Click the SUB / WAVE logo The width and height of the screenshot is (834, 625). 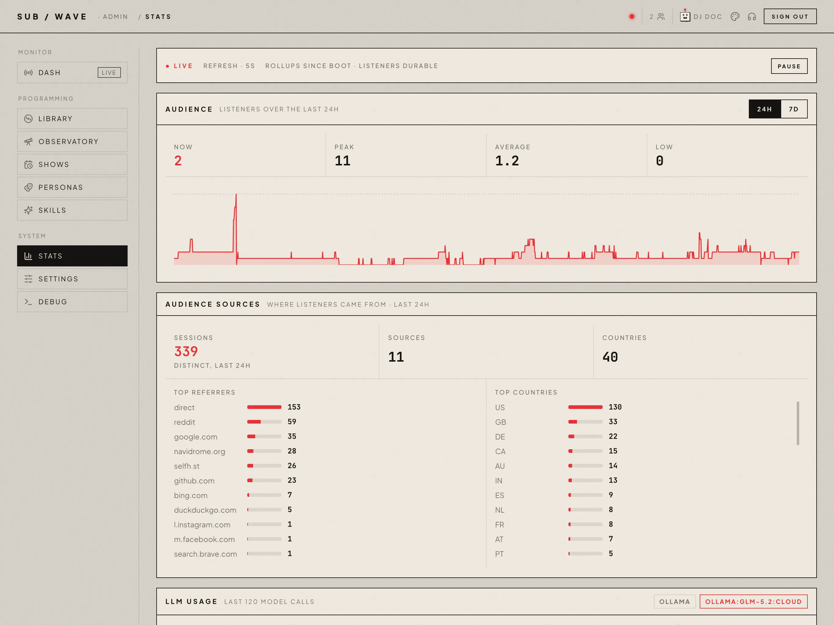pyautogui.click(x=53, y=16)
